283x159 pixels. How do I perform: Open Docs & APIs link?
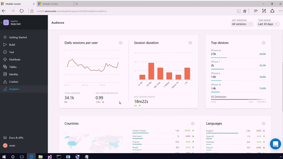[x=16, y=138]
